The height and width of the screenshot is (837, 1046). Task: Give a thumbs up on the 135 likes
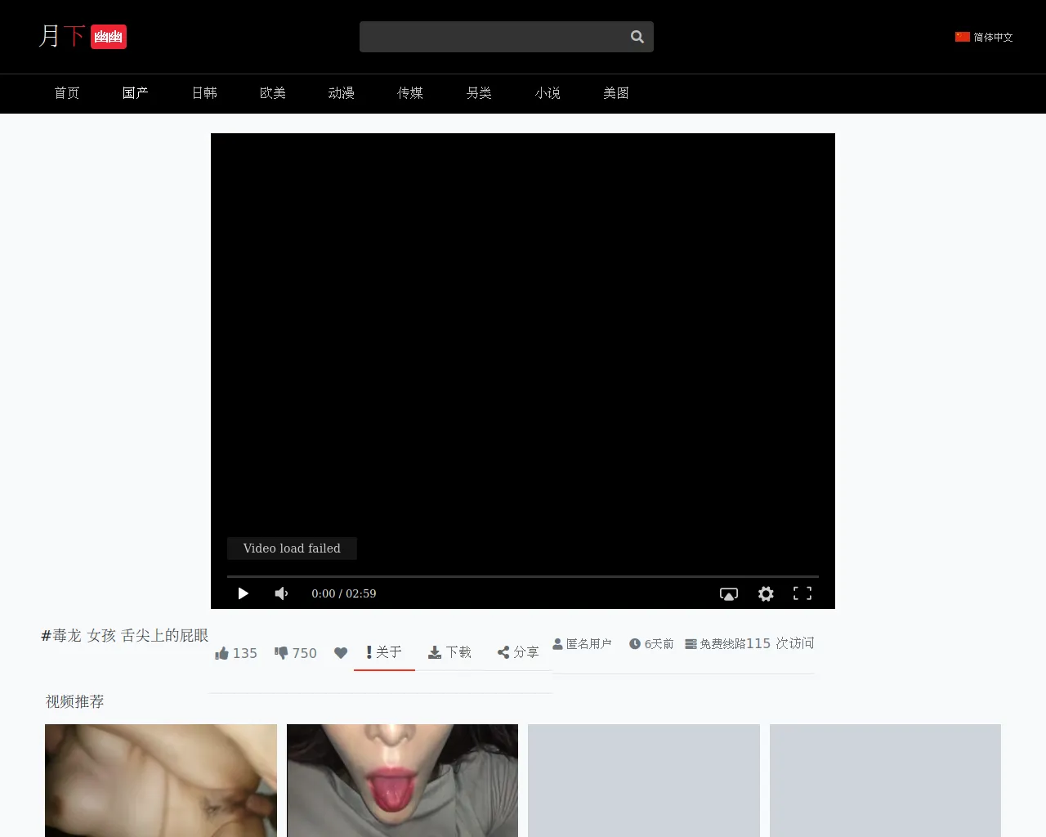(x=235, y=653)
